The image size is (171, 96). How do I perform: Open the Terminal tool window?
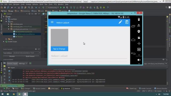76,89
